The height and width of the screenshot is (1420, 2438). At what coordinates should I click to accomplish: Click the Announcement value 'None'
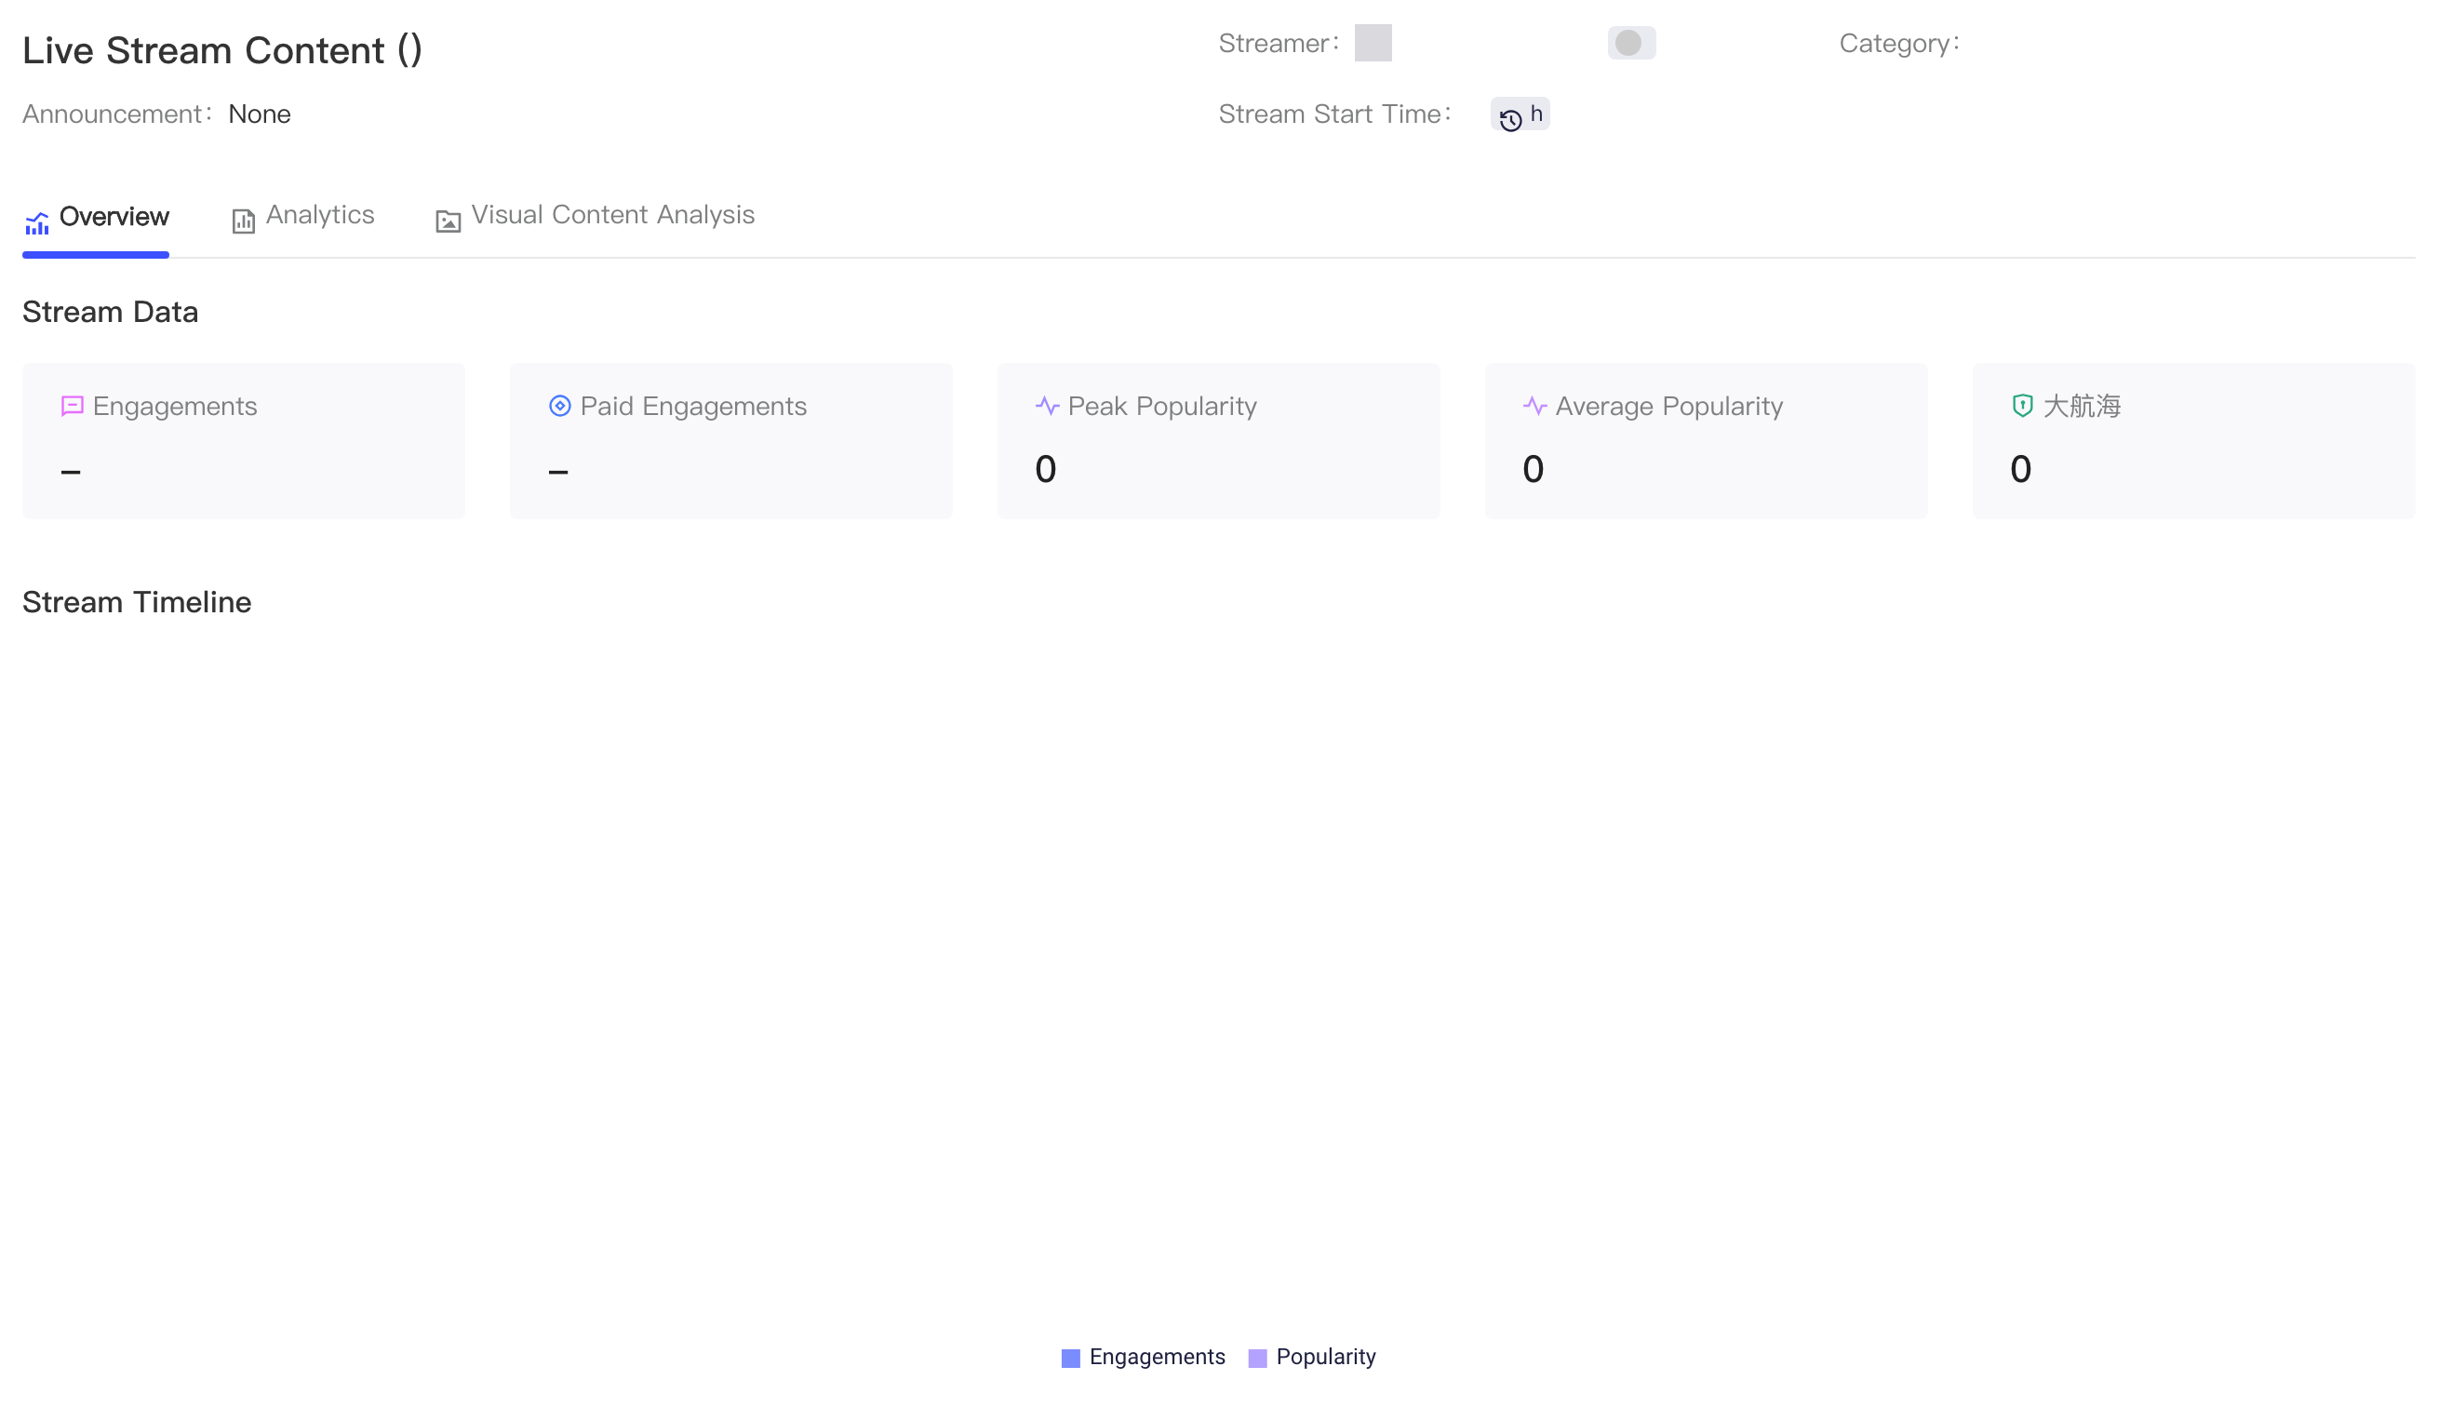tap(260, 114)
